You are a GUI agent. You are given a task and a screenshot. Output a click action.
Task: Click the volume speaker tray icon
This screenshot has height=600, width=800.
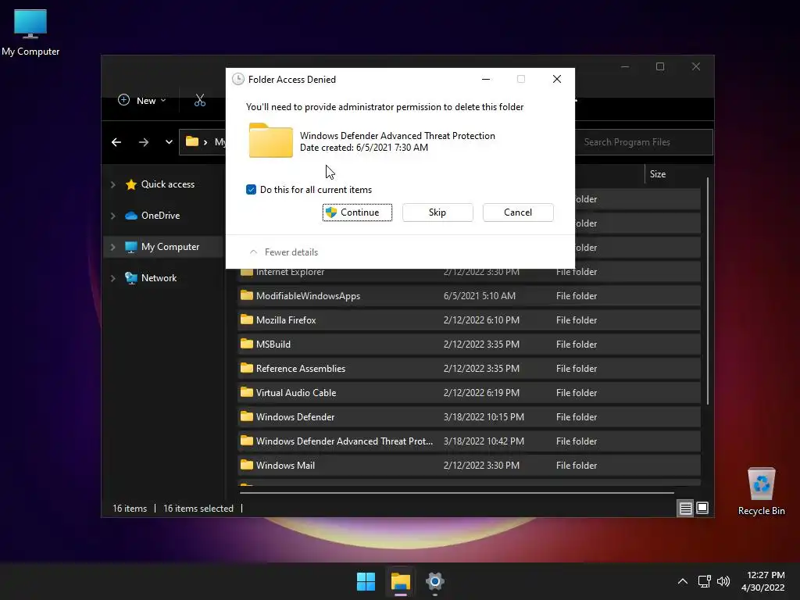723,581
